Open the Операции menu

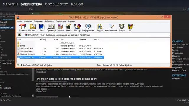coord(38,21)
